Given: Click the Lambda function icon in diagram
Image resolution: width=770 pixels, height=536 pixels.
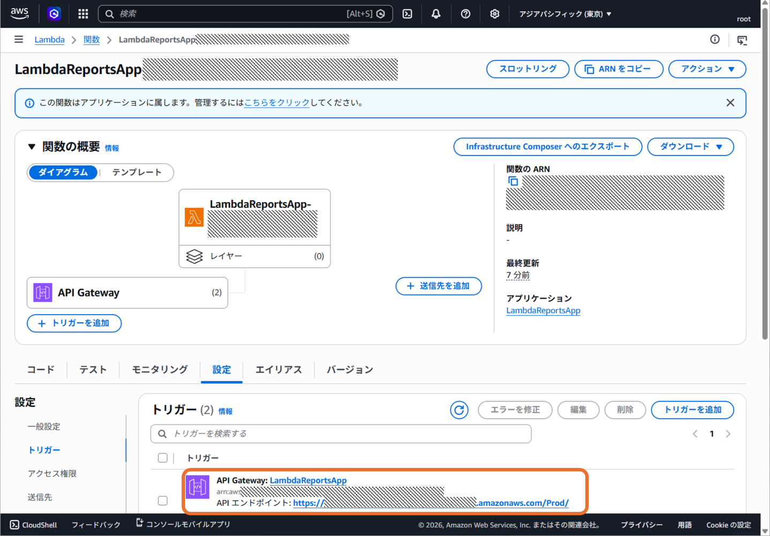Looking at the screenshot, I should (194, 217).
